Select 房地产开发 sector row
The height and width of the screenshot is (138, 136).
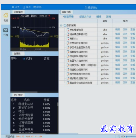[x=34, y=130]
